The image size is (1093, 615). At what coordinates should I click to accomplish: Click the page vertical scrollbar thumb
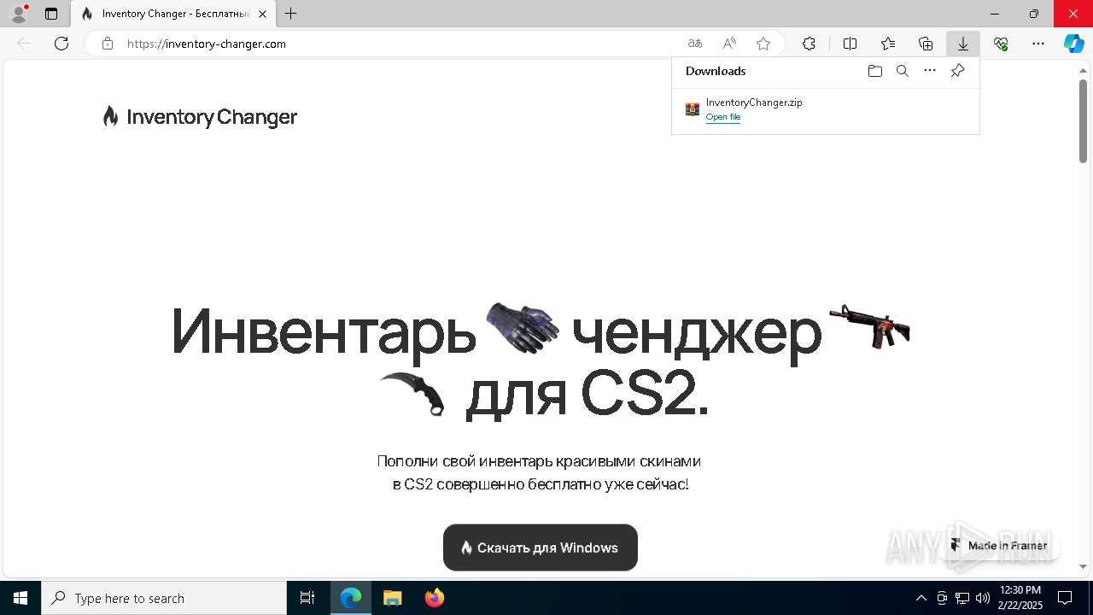point(1083,122)
